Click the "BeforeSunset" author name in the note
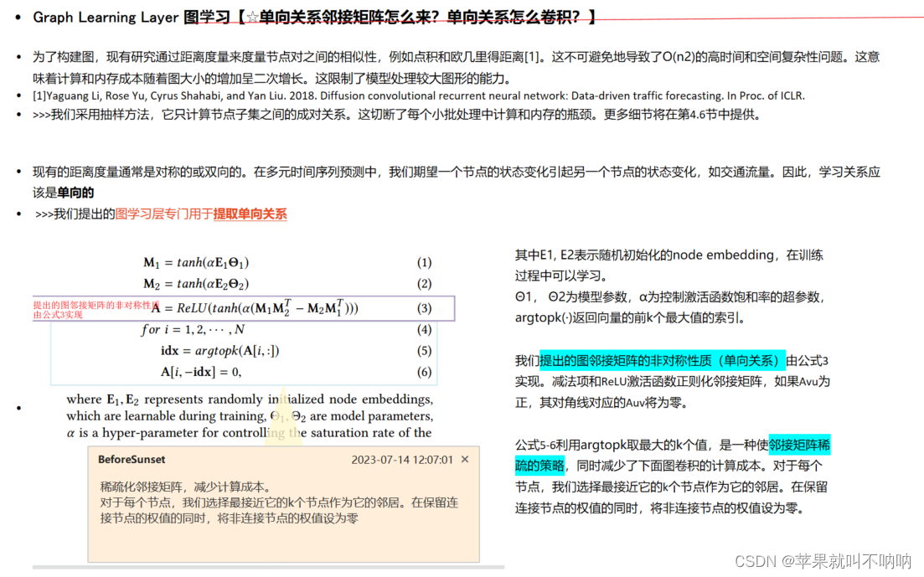This screenshot has width=924, height=577. click(132, 459)
